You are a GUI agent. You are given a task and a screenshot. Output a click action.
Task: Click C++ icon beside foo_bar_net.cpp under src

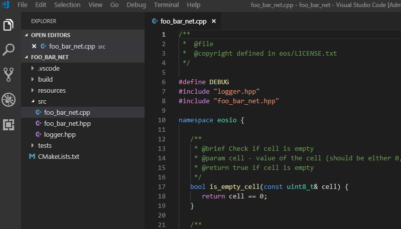coord(38,112)
